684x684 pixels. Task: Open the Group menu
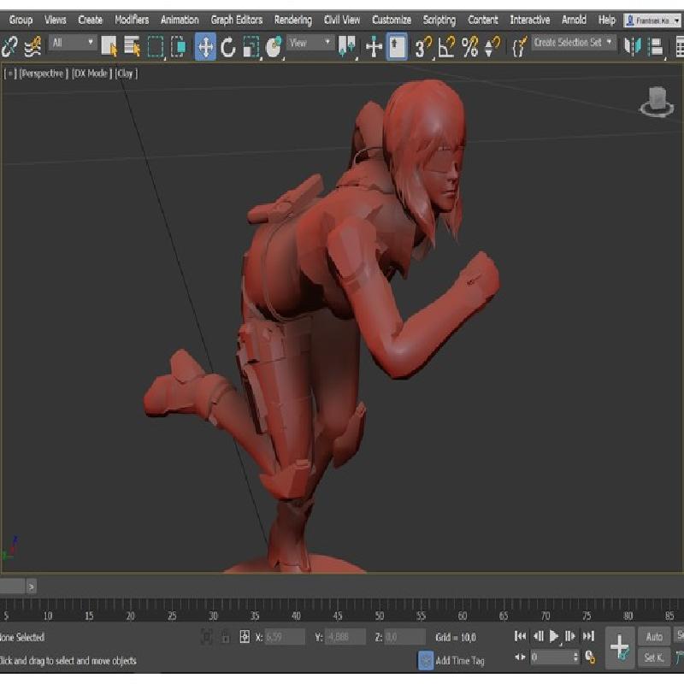[21, 20]
